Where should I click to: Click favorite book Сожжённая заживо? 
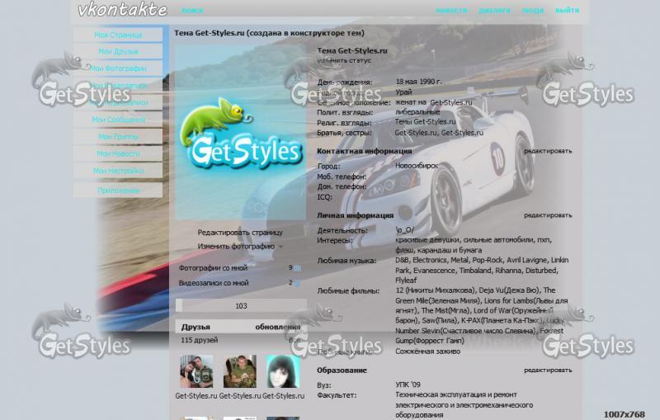(427, 351)
